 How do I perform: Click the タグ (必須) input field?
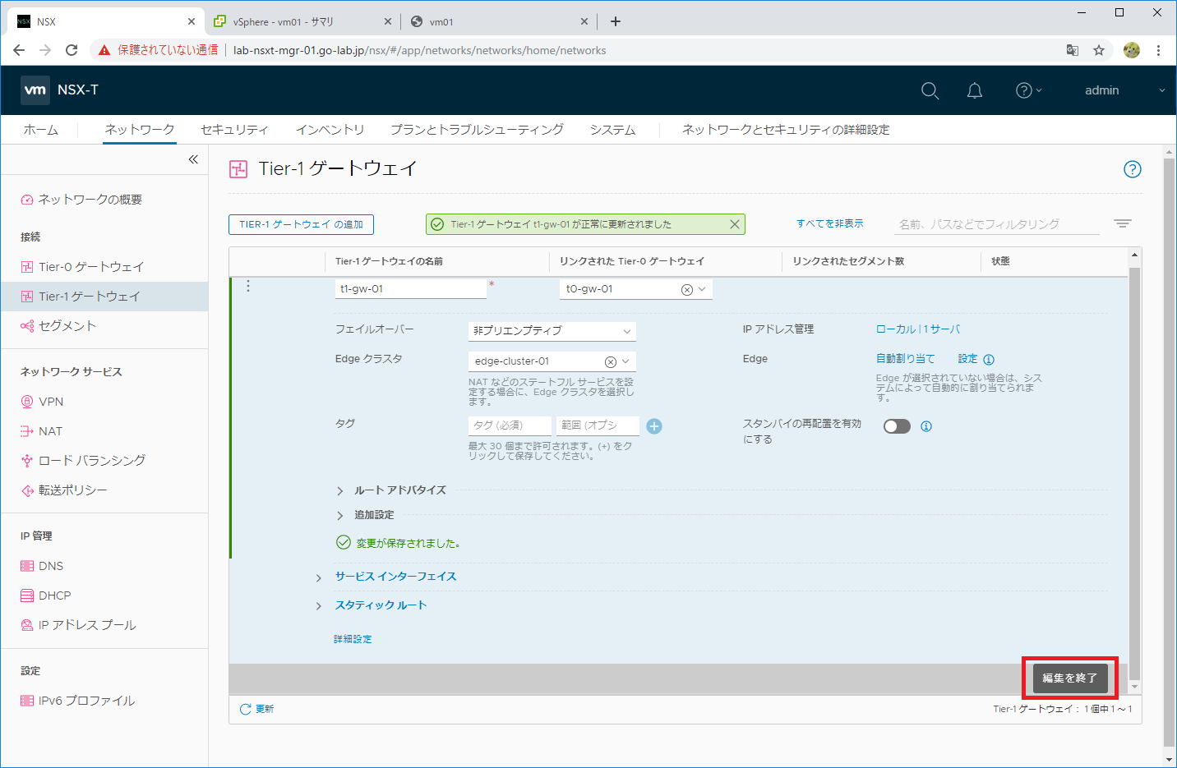click(510, 425)
